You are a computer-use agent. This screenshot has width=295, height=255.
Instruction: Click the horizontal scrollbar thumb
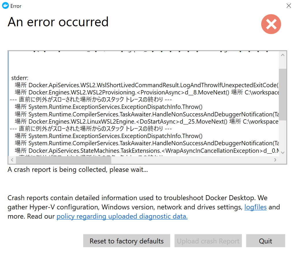click(64, 160)
